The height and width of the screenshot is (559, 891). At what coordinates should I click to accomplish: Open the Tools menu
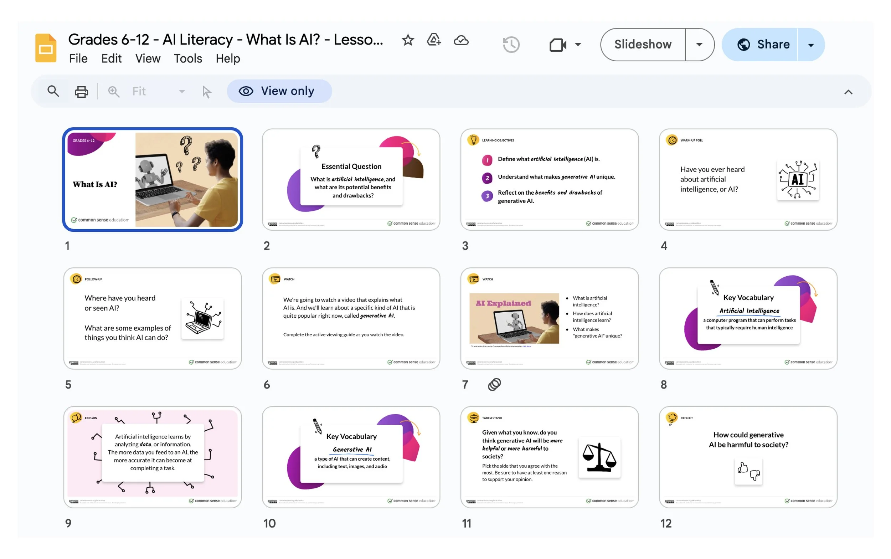188,58
